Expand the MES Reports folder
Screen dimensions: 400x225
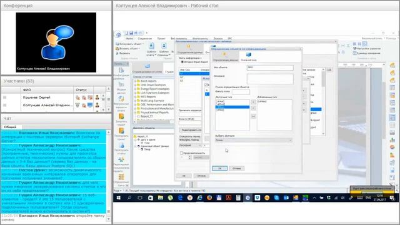(136, 97)
